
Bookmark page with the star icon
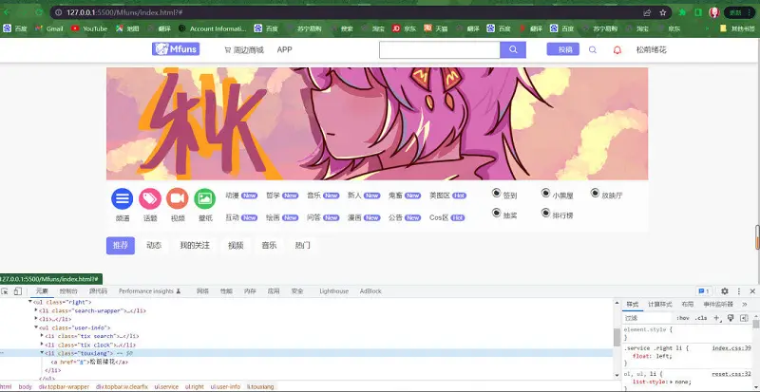pos(662,12)
